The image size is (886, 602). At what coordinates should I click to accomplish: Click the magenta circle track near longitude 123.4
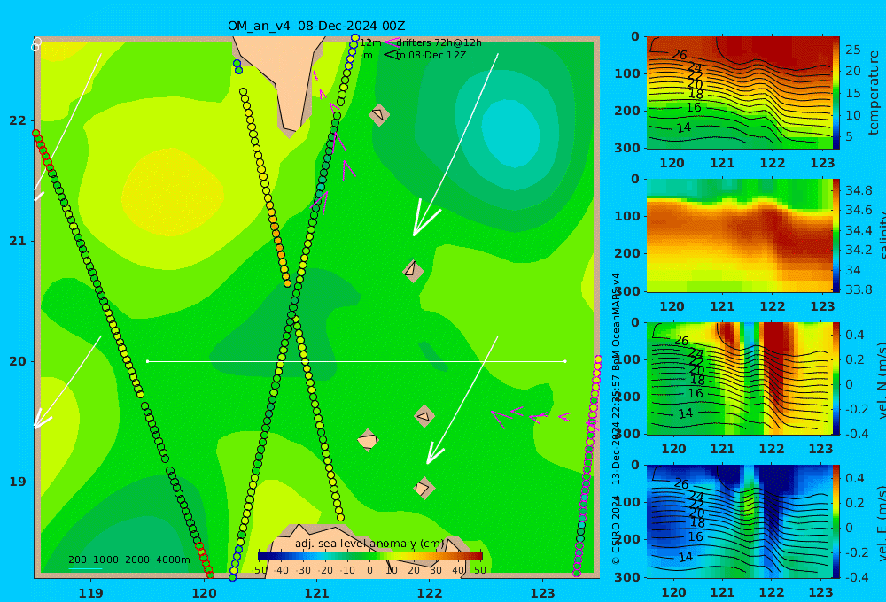tap(587, 467)
